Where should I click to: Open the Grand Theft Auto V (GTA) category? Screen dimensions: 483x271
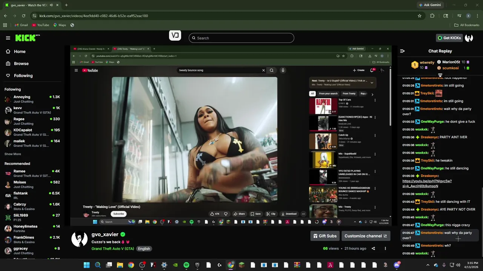click(x=112, y=249)
